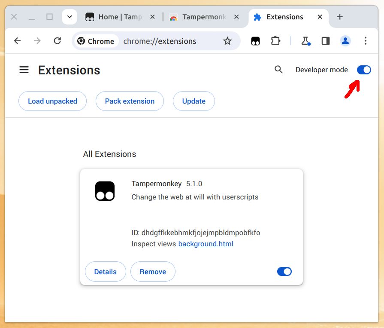Click the Tampermonkey extension ID text

[196, 233]
